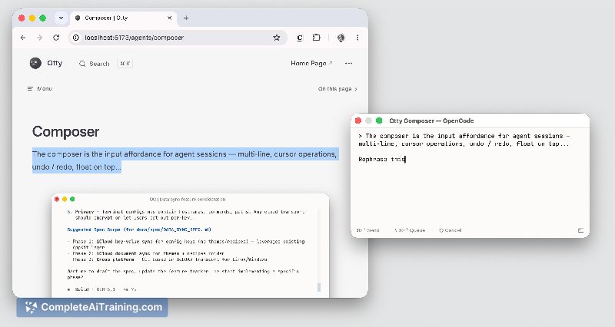Screen dimensions: 615x327
Task: Maximize the browser window with green button
Action: pos(43,18)
